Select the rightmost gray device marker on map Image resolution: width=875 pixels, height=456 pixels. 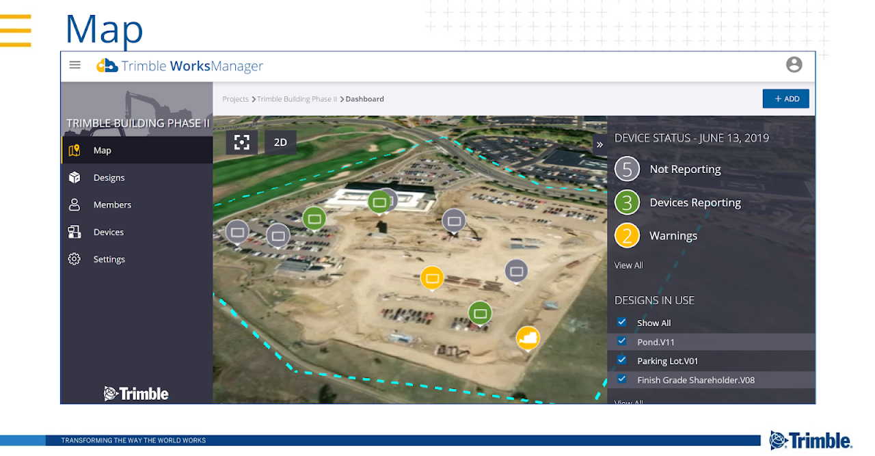[x=517, y=271]
